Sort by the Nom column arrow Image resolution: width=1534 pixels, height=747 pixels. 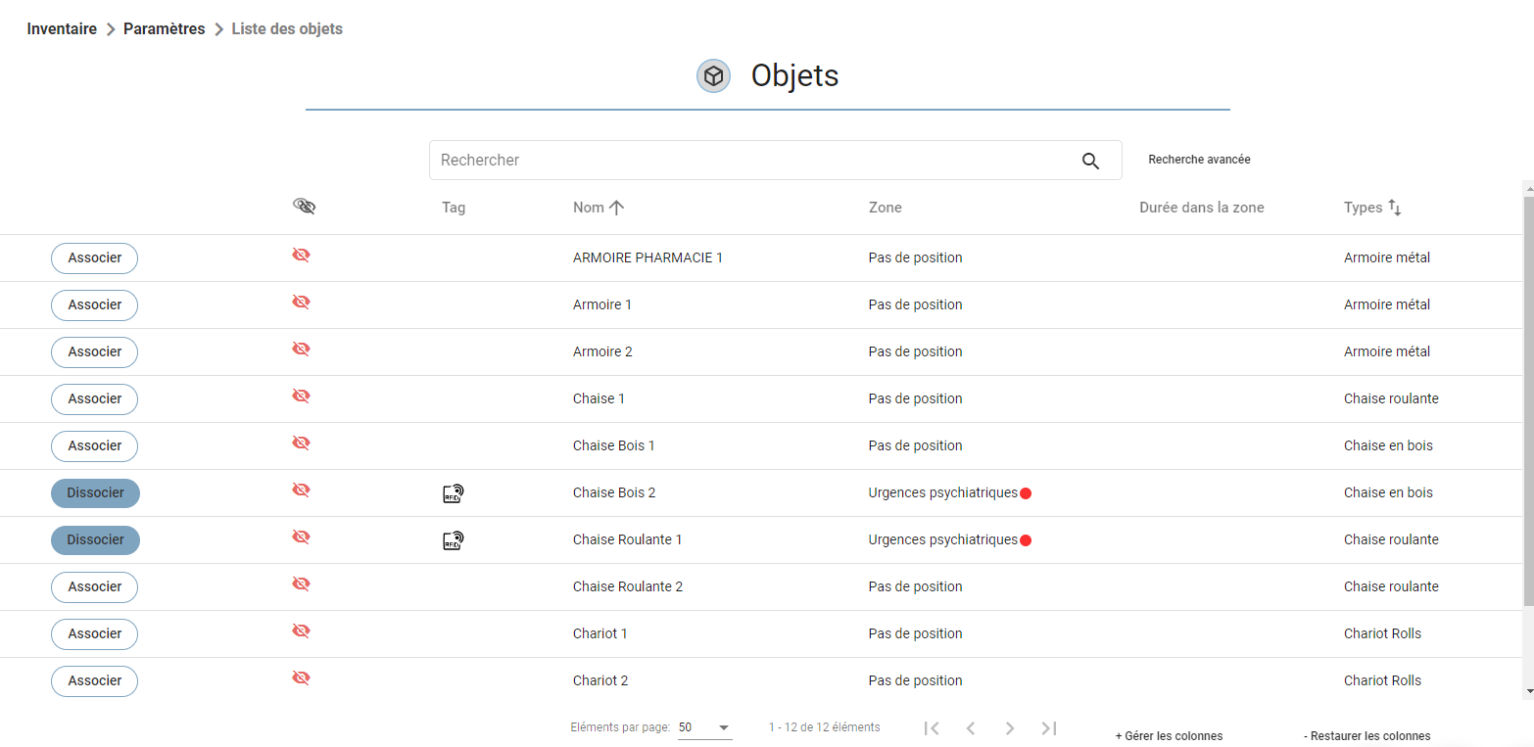[616, 208]
